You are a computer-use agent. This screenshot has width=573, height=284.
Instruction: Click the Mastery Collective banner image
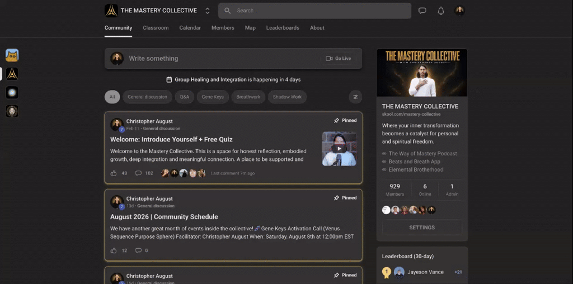[422, 73]
